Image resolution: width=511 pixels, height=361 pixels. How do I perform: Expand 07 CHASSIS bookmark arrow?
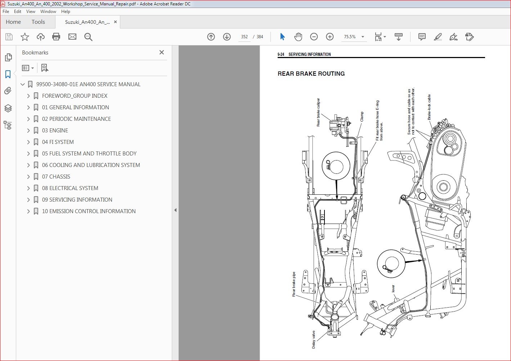28,177
